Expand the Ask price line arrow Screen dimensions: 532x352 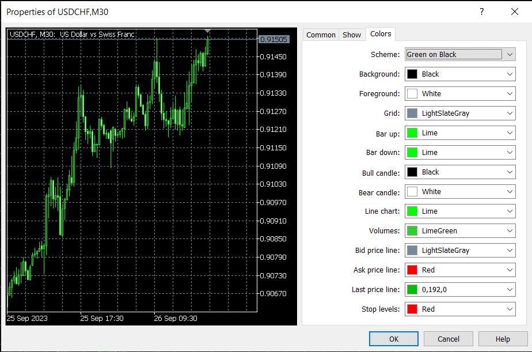510,270
